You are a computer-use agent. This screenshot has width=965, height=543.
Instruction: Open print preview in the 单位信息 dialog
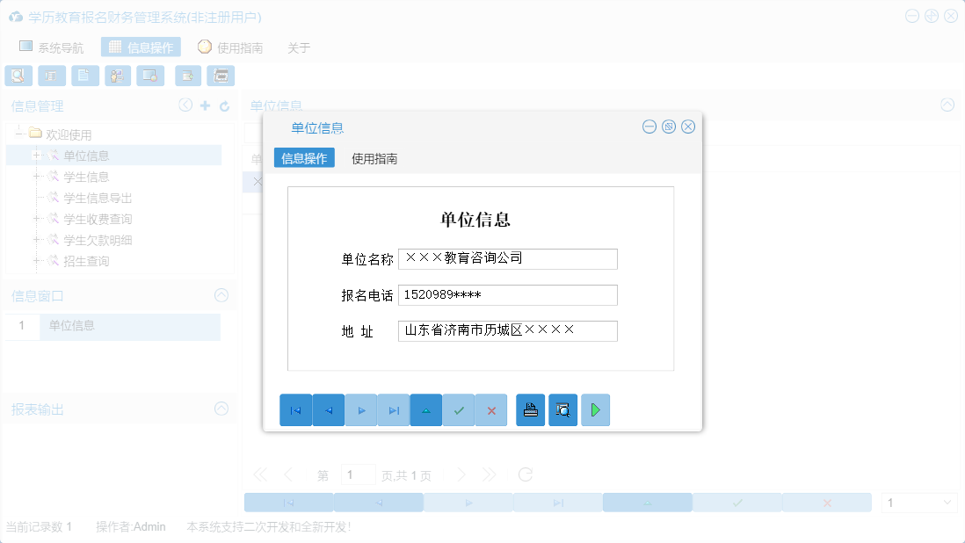pyautogui.click(x=562, y=409)
